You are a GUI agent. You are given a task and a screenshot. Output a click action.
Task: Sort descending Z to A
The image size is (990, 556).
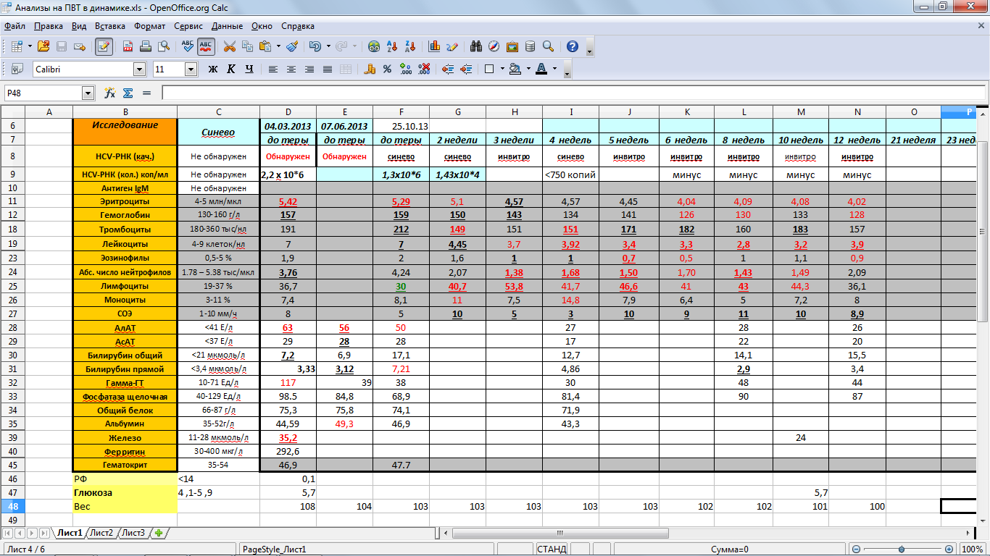(410, 46)
